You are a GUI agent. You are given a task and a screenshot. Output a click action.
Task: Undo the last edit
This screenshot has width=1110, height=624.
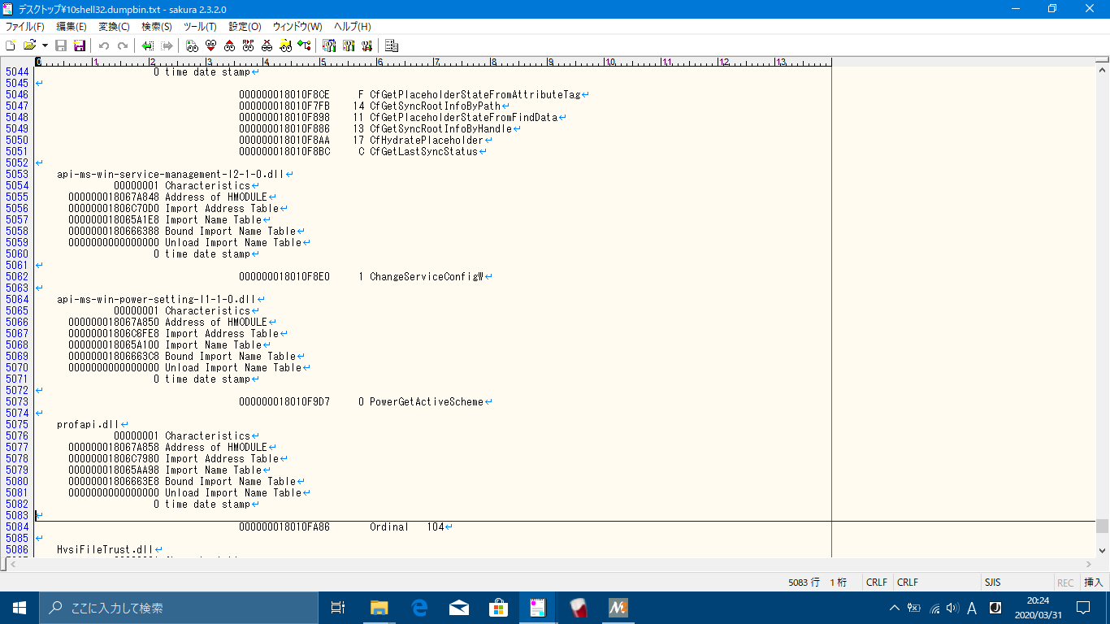pyautogui.click(x=104, y=45)
